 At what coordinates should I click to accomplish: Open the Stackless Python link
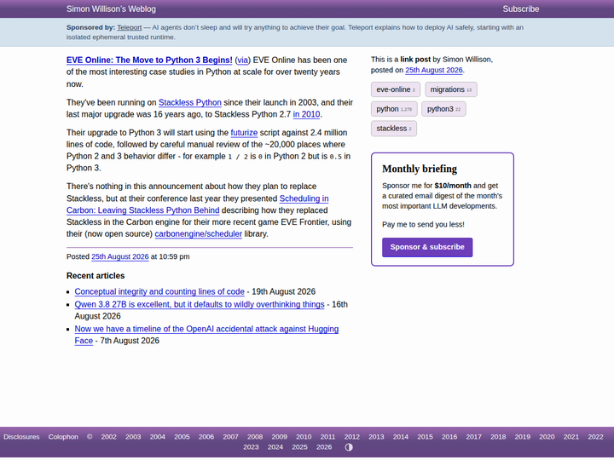click(190, 102)
